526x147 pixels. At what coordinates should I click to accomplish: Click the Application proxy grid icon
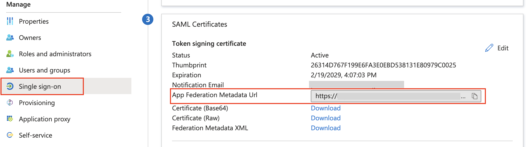[10, 119]
